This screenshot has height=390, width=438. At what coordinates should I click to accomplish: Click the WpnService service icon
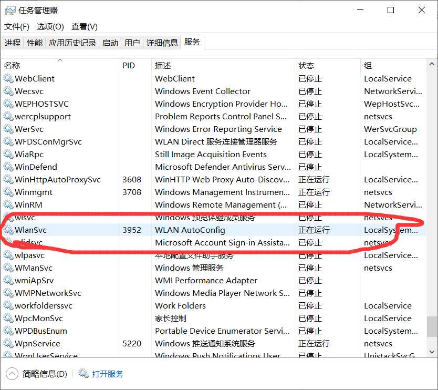(x=8, y=343)
